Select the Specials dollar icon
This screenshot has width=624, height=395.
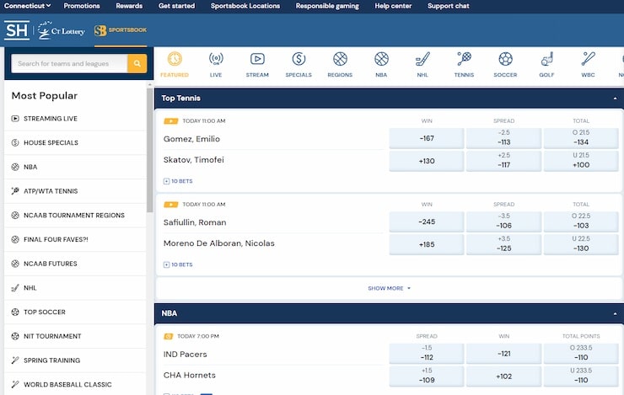(x=299, y=59)
